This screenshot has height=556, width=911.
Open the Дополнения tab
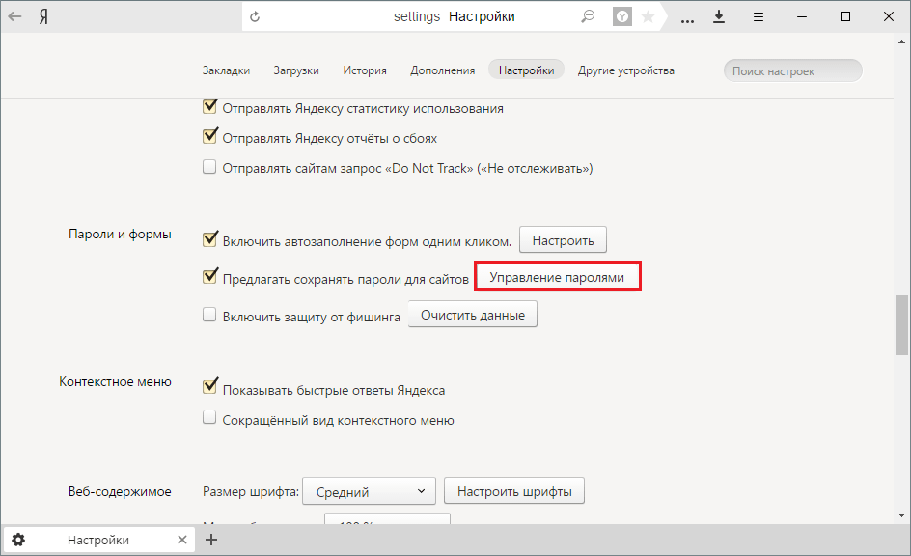442,70
